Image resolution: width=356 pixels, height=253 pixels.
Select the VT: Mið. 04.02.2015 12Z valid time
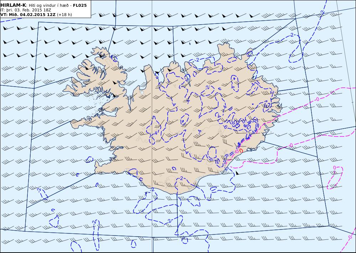coord(28,15)
